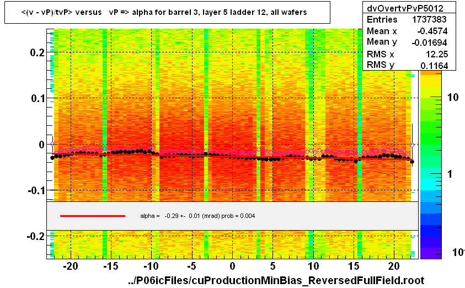
Task: Click the magenta open marker at left edge
Action: [52, 144]
